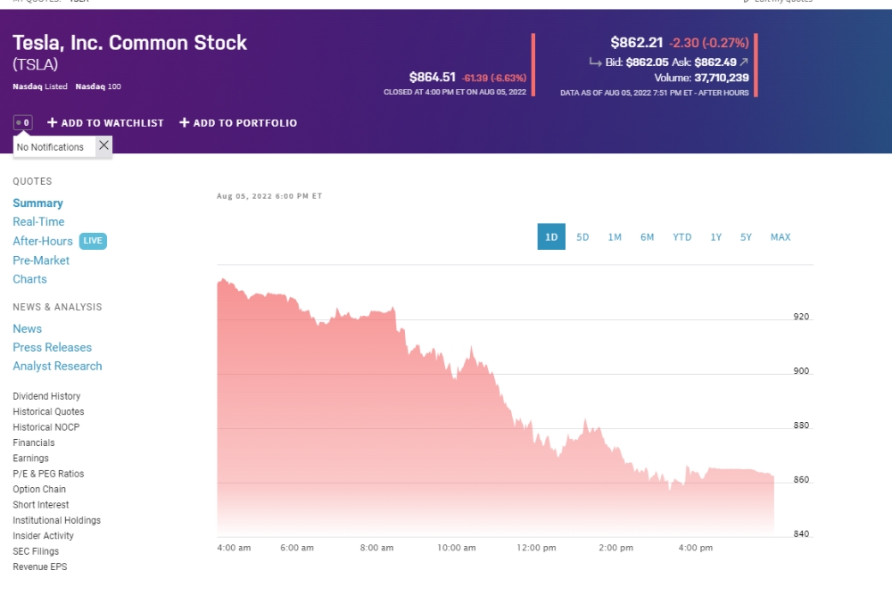Click the LIVE badge next to After-Hours
This screenshot has width=892, height=612.
[93, 241]
